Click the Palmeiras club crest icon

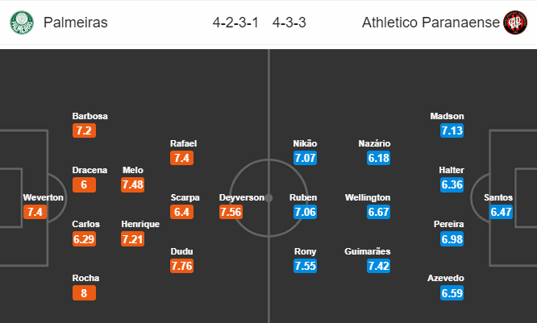coord(22,23)
